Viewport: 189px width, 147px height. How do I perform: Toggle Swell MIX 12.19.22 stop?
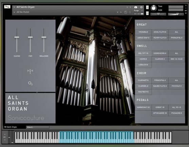[176, 59]
